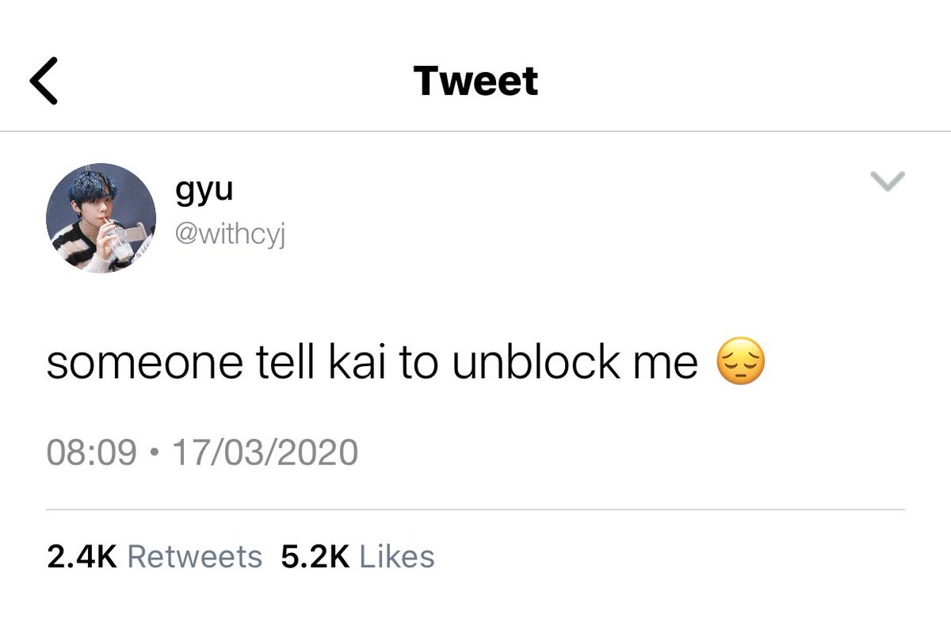Click the Retweets label text

point(194,556)
